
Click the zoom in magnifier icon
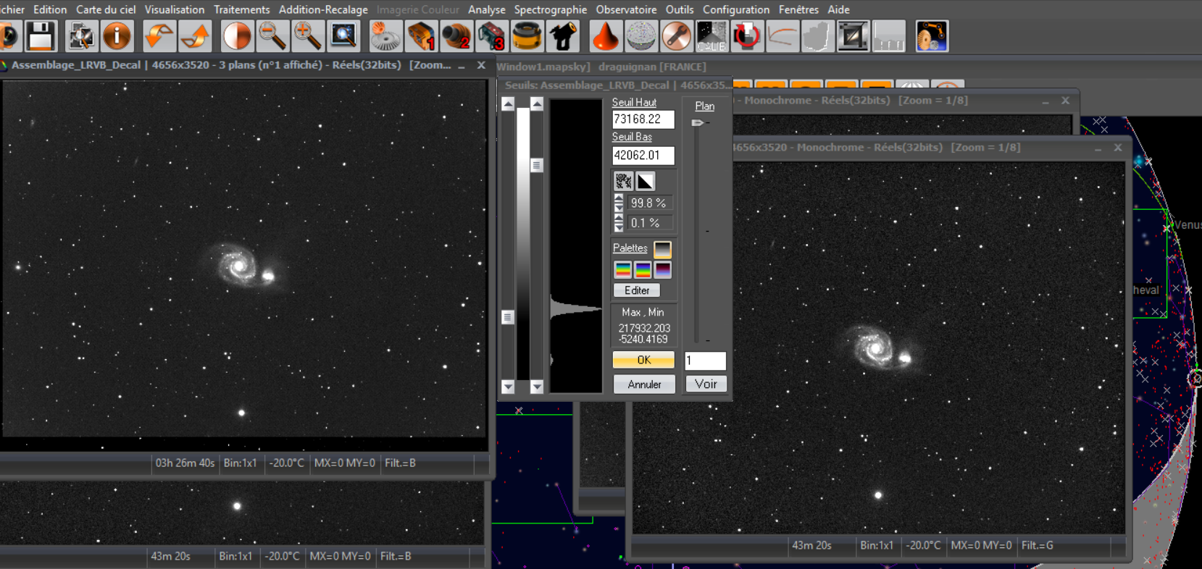(x=307, y=36)
